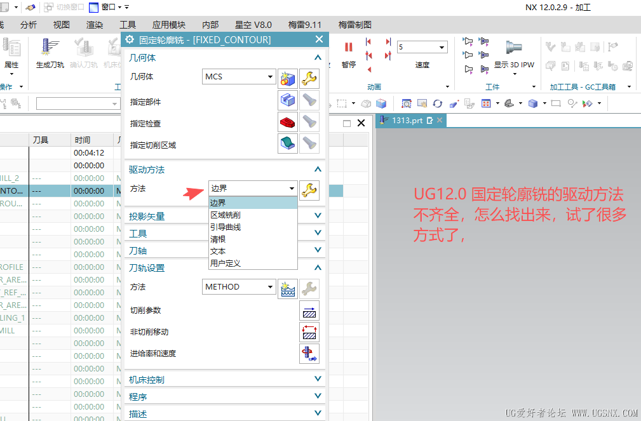Open 切削参数 cutting parameters icon

pyautogui.click(x=309, y=311)
